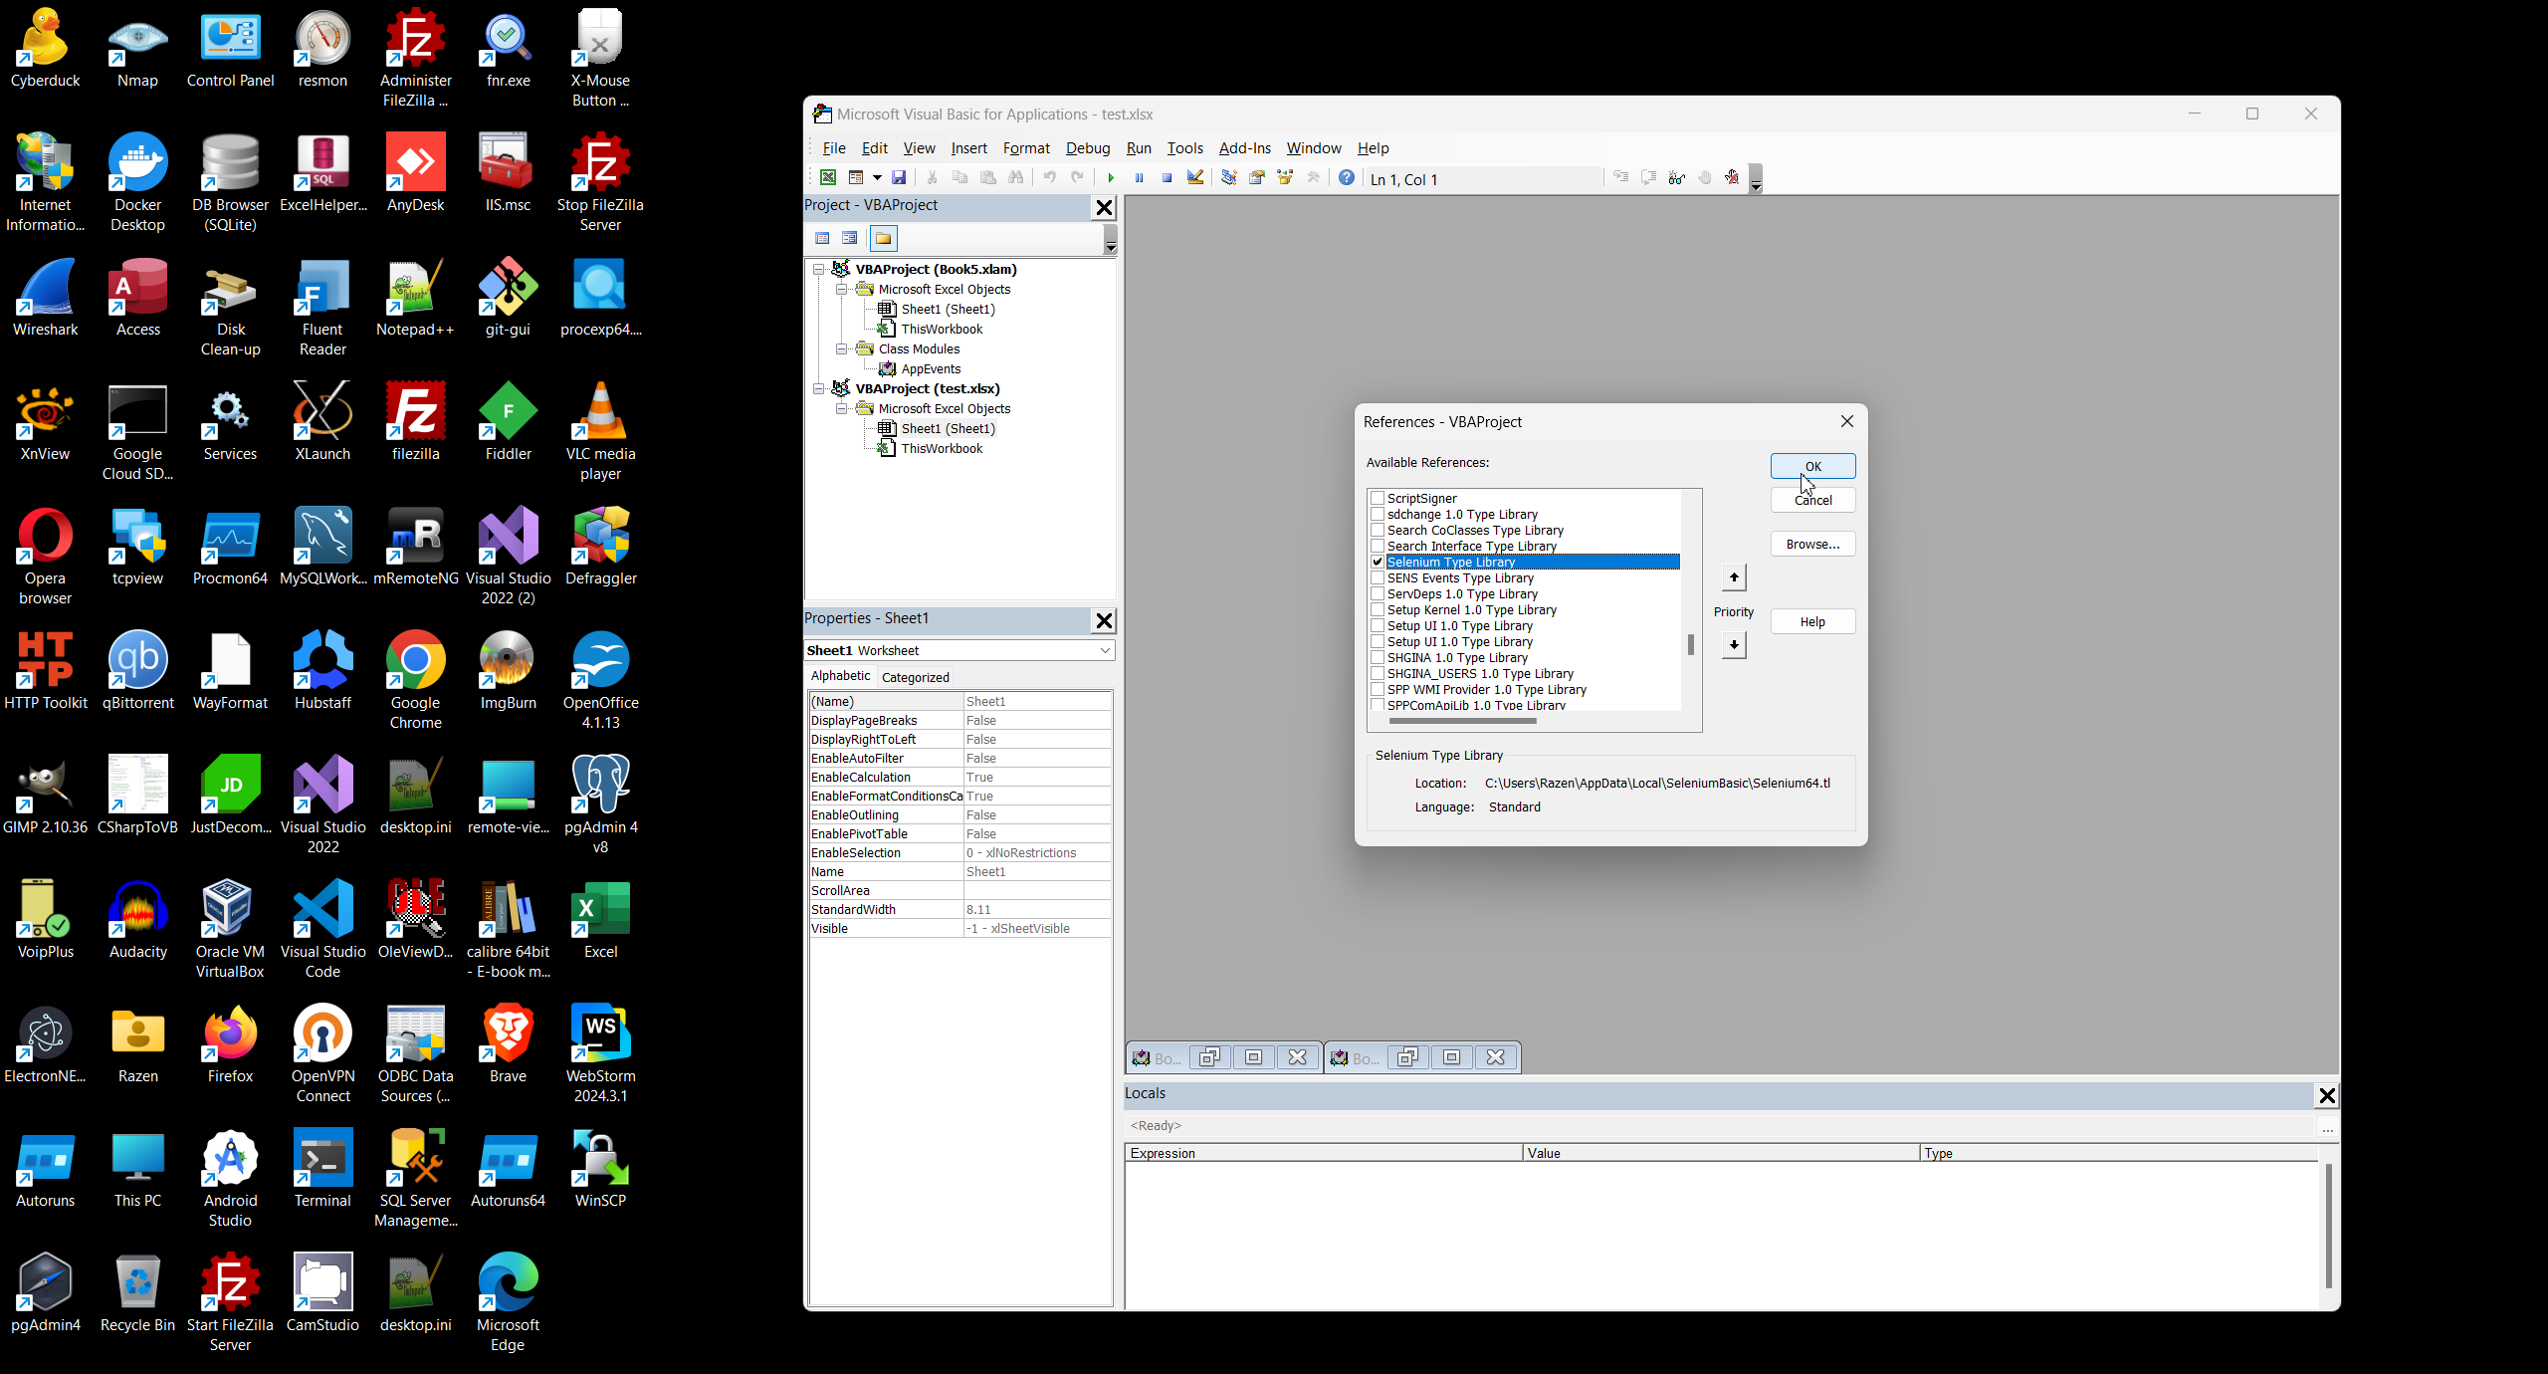Click the blue Help question mark icon

(1346, 178)
